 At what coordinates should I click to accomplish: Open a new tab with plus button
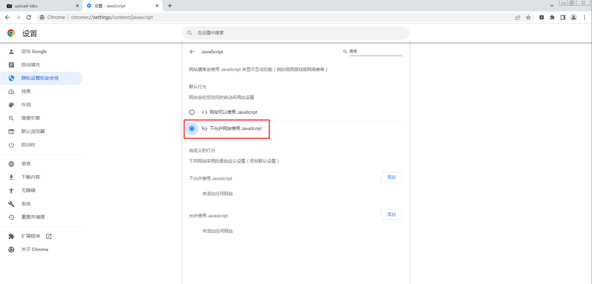click(170, 6)
